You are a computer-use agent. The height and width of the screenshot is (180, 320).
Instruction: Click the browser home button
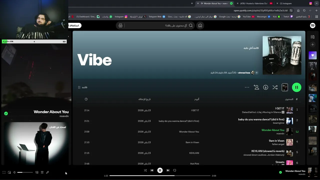(x=298, y=10)
